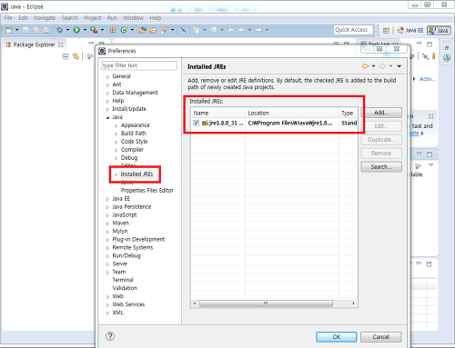
Task: Click the Remove button
Action: (381, 154)
